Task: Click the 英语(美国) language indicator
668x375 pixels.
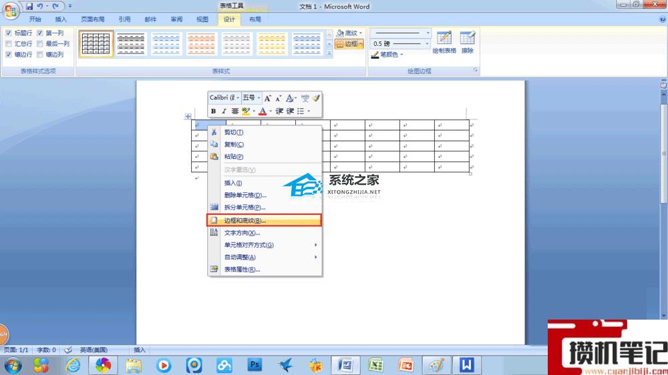Action: [94, 350]
